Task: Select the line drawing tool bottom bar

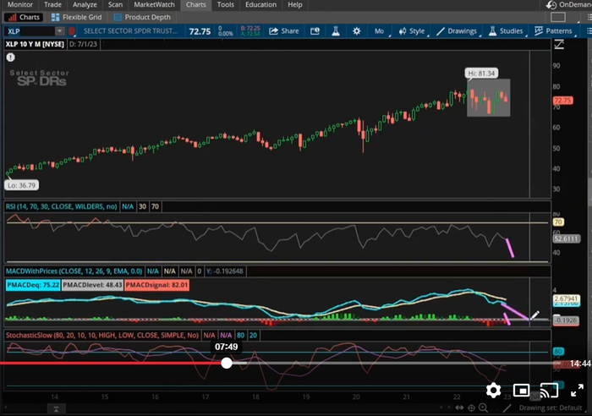Action: click(507, 408)
